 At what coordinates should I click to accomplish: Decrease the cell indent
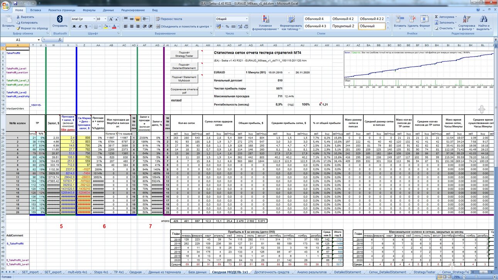(144, 26)
